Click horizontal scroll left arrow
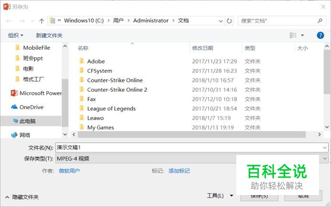 point(74,134)
